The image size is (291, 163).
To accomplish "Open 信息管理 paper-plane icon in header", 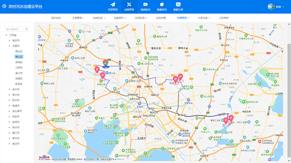I will tap(113, 4).
